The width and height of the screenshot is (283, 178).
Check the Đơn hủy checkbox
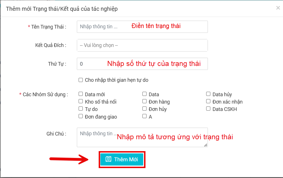(144, 109)
